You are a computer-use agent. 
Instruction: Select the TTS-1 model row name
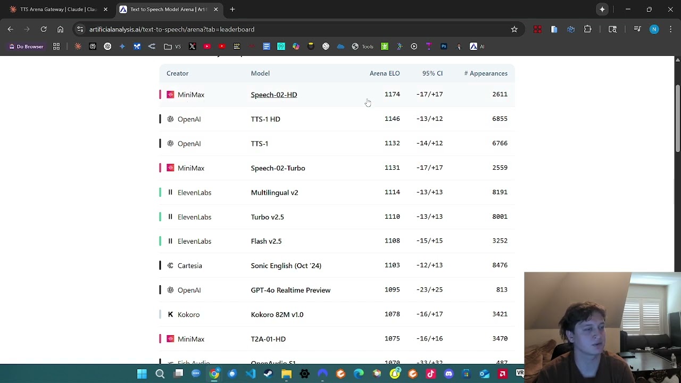260,144
